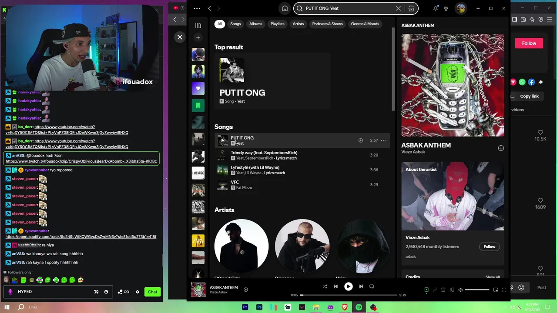Switch to the Albums filter
Viewport: 557px width, 313px height.
pos(256,24)
